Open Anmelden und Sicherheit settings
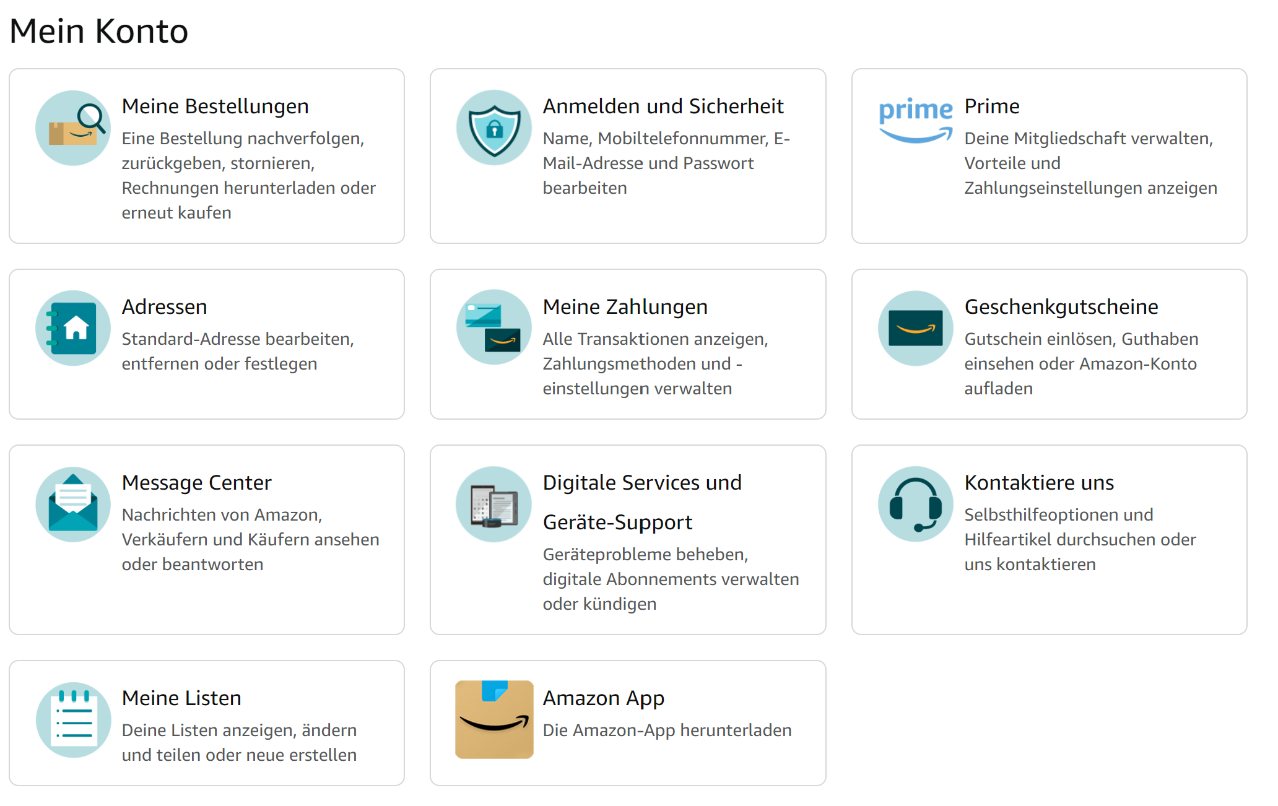This screenshot has height=806, width=1278. [663, 106]
